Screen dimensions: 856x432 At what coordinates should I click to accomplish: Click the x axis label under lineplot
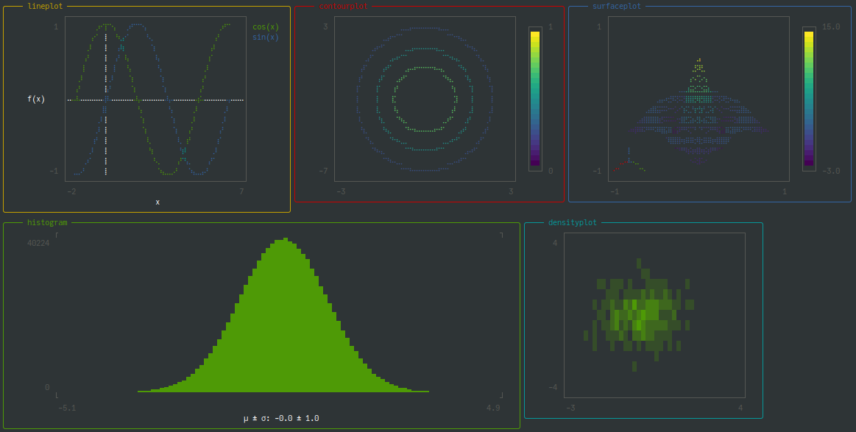(158, 202)
